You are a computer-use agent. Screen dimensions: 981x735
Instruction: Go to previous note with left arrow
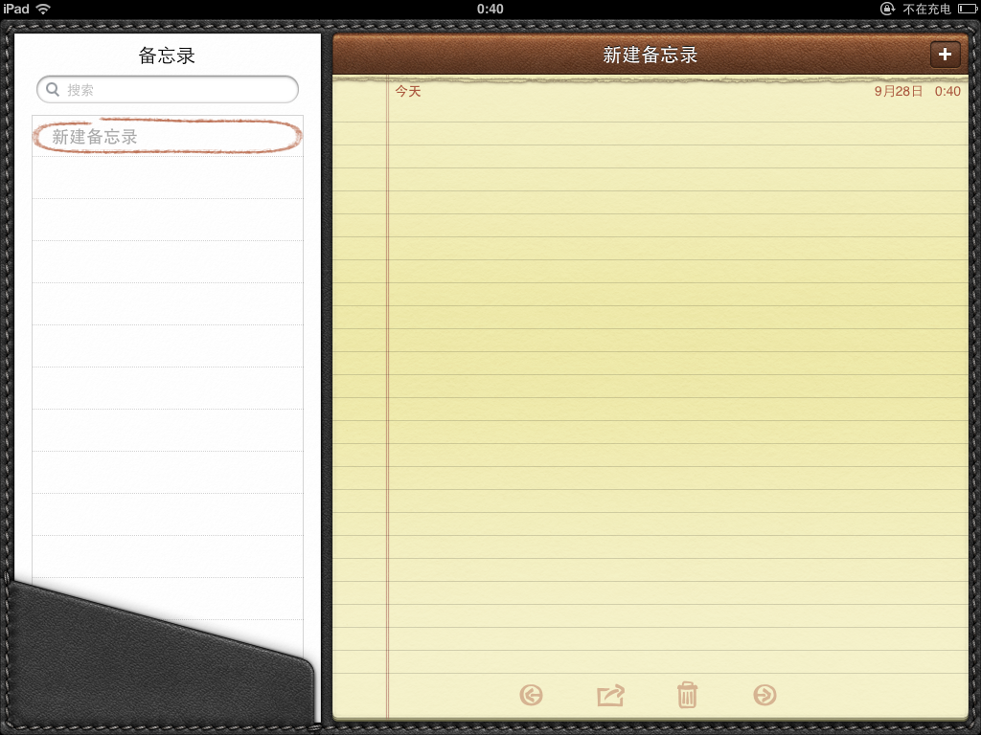(x=531, y=695)
